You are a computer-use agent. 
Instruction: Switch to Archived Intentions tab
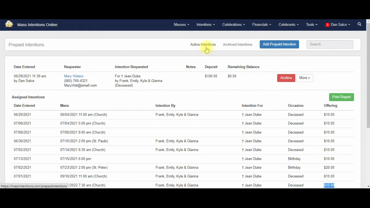(x=237, y=44)
